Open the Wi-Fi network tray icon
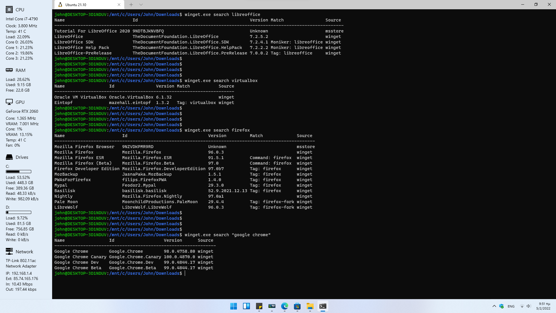The width and height of the screenshot is (556, 313). click(x=522, y=306)
